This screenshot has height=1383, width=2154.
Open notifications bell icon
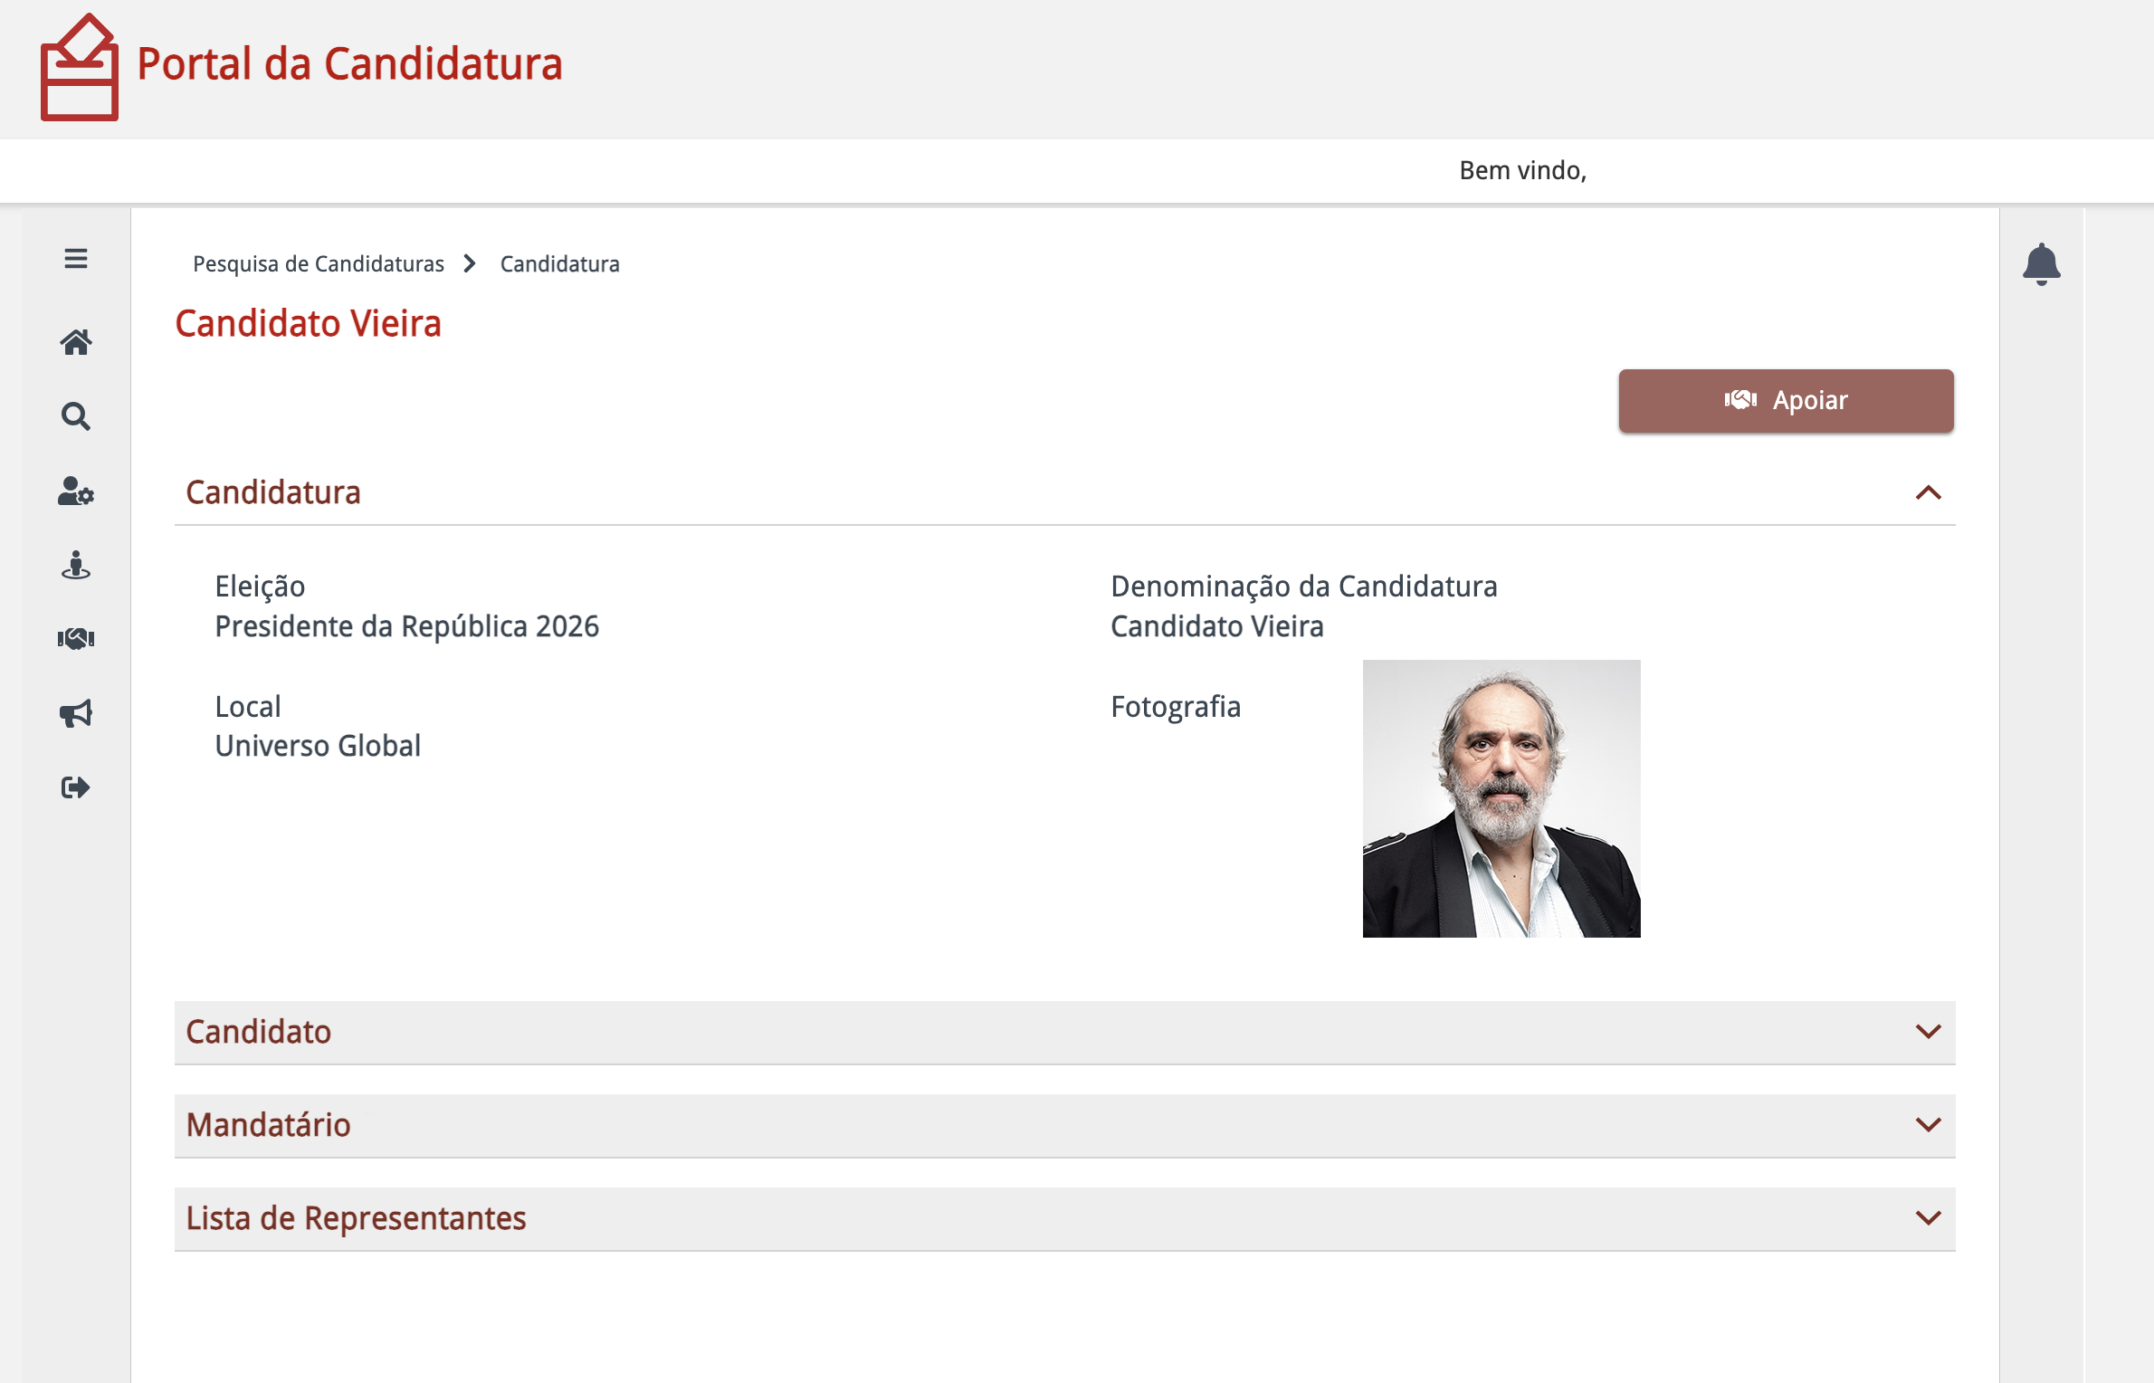(x=2041, y=264)
